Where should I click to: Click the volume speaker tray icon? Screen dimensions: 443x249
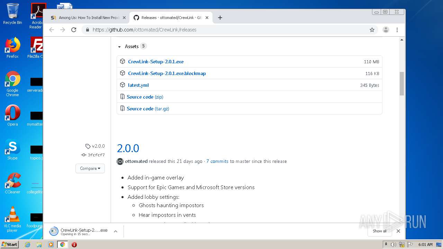tap(394, 245)
